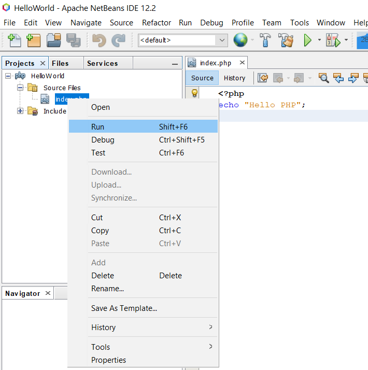The image size is (368, 370).
Task: Click the green Run Project arrow
Action: point(307,40)
